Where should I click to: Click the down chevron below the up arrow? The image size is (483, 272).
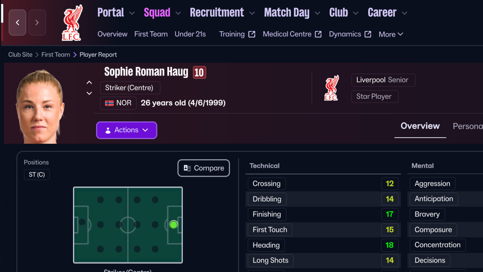[89, 93]
